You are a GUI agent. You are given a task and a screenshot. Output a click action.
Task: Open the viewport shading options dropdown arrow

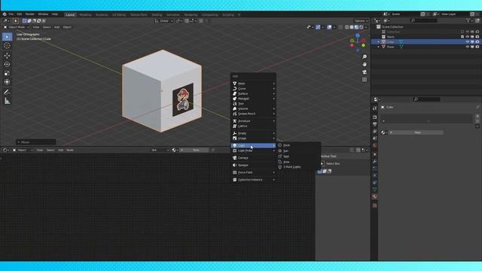pyautogui.click(x=366, y=27)
